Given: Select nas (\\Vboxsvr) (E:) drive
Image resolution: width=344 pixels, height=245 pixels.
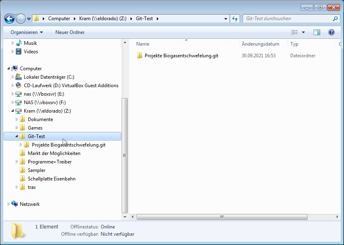Looking at the screenshot, I should [x=44, y=94].
